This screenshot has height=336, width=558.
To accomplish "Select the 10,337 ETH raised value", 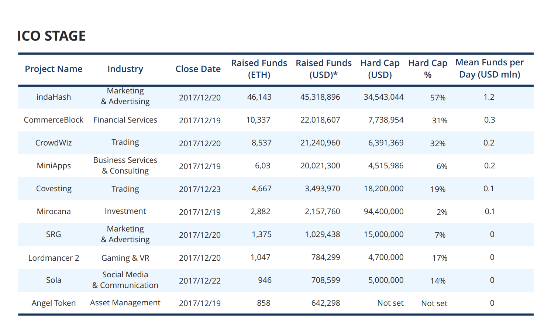I will coord(258,120).
